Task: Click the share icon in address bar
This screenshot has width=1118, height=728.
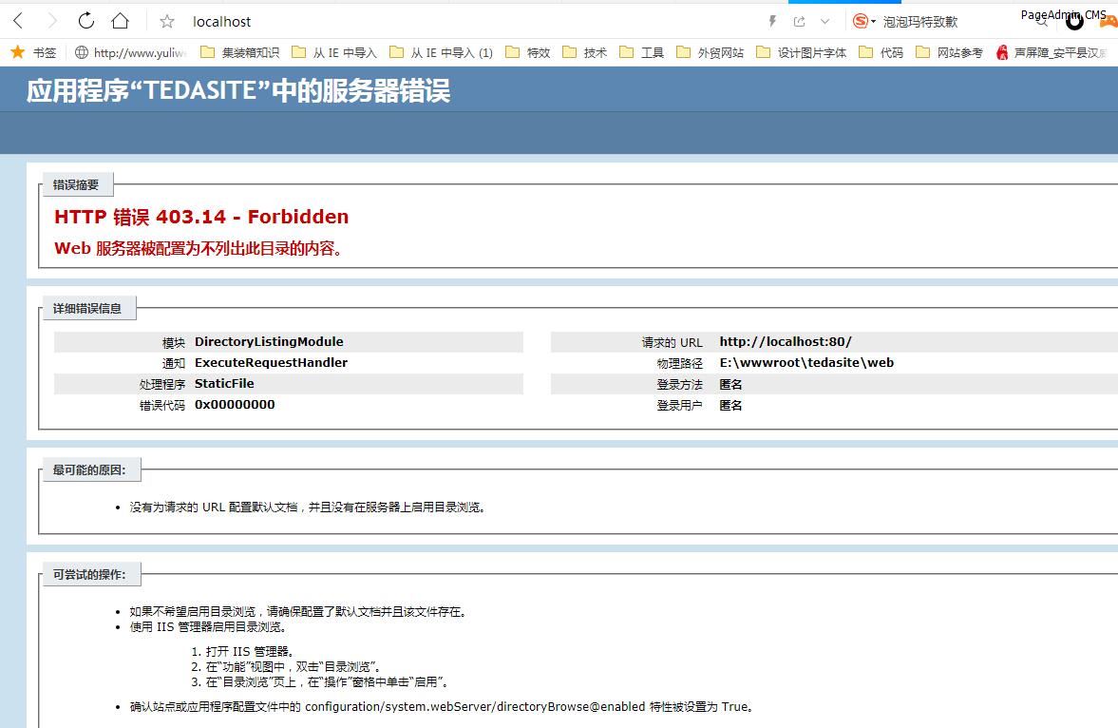Action: point(799,21)
